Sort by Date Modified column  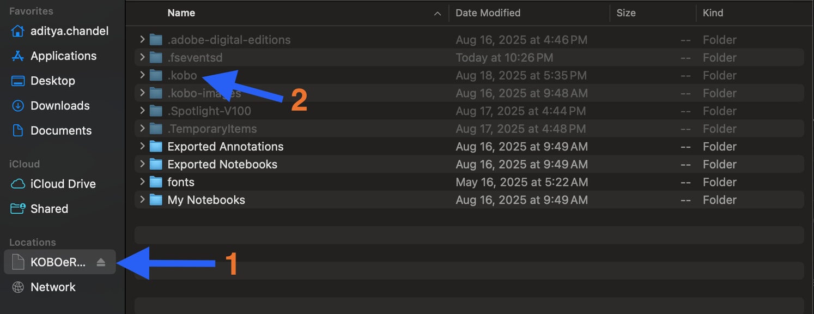488,13
